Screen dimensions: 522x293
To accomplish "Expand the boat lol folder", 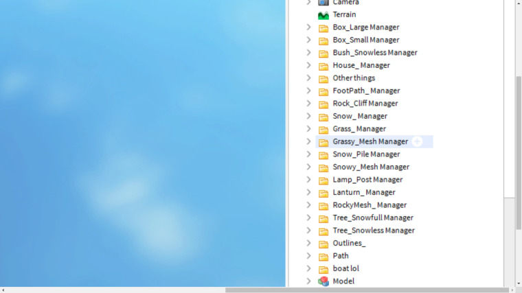I will pos(308,268).
